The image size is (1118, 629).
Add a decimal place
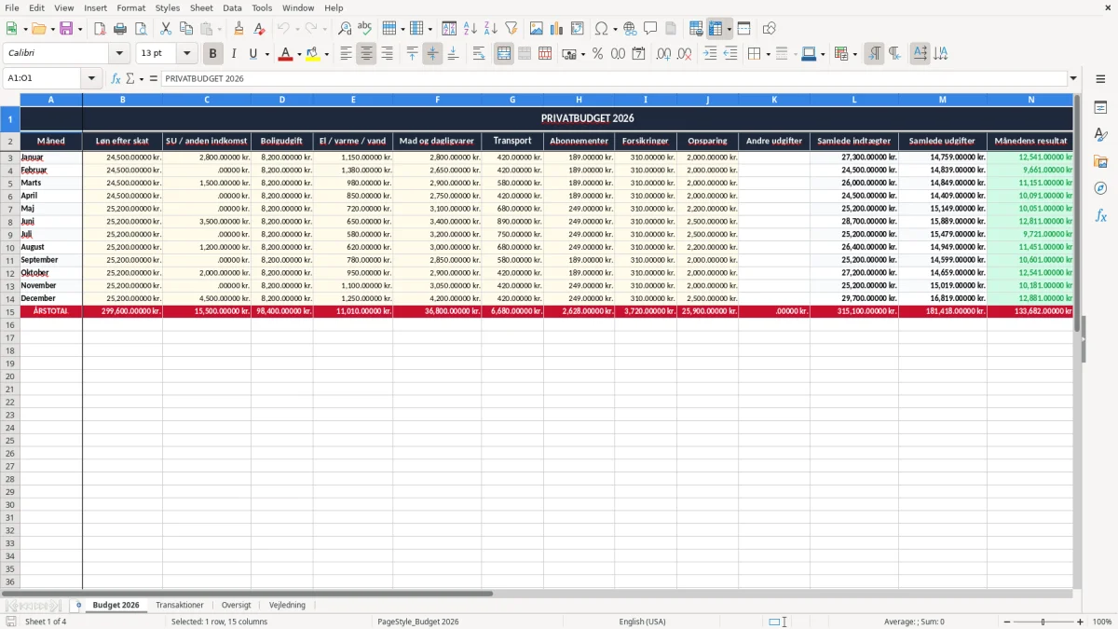point(663,54)
